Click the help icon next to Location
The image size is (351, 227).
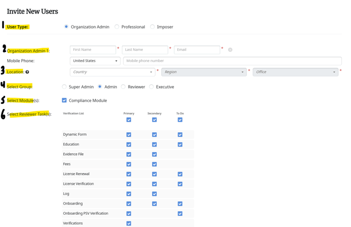coord(28,72)
